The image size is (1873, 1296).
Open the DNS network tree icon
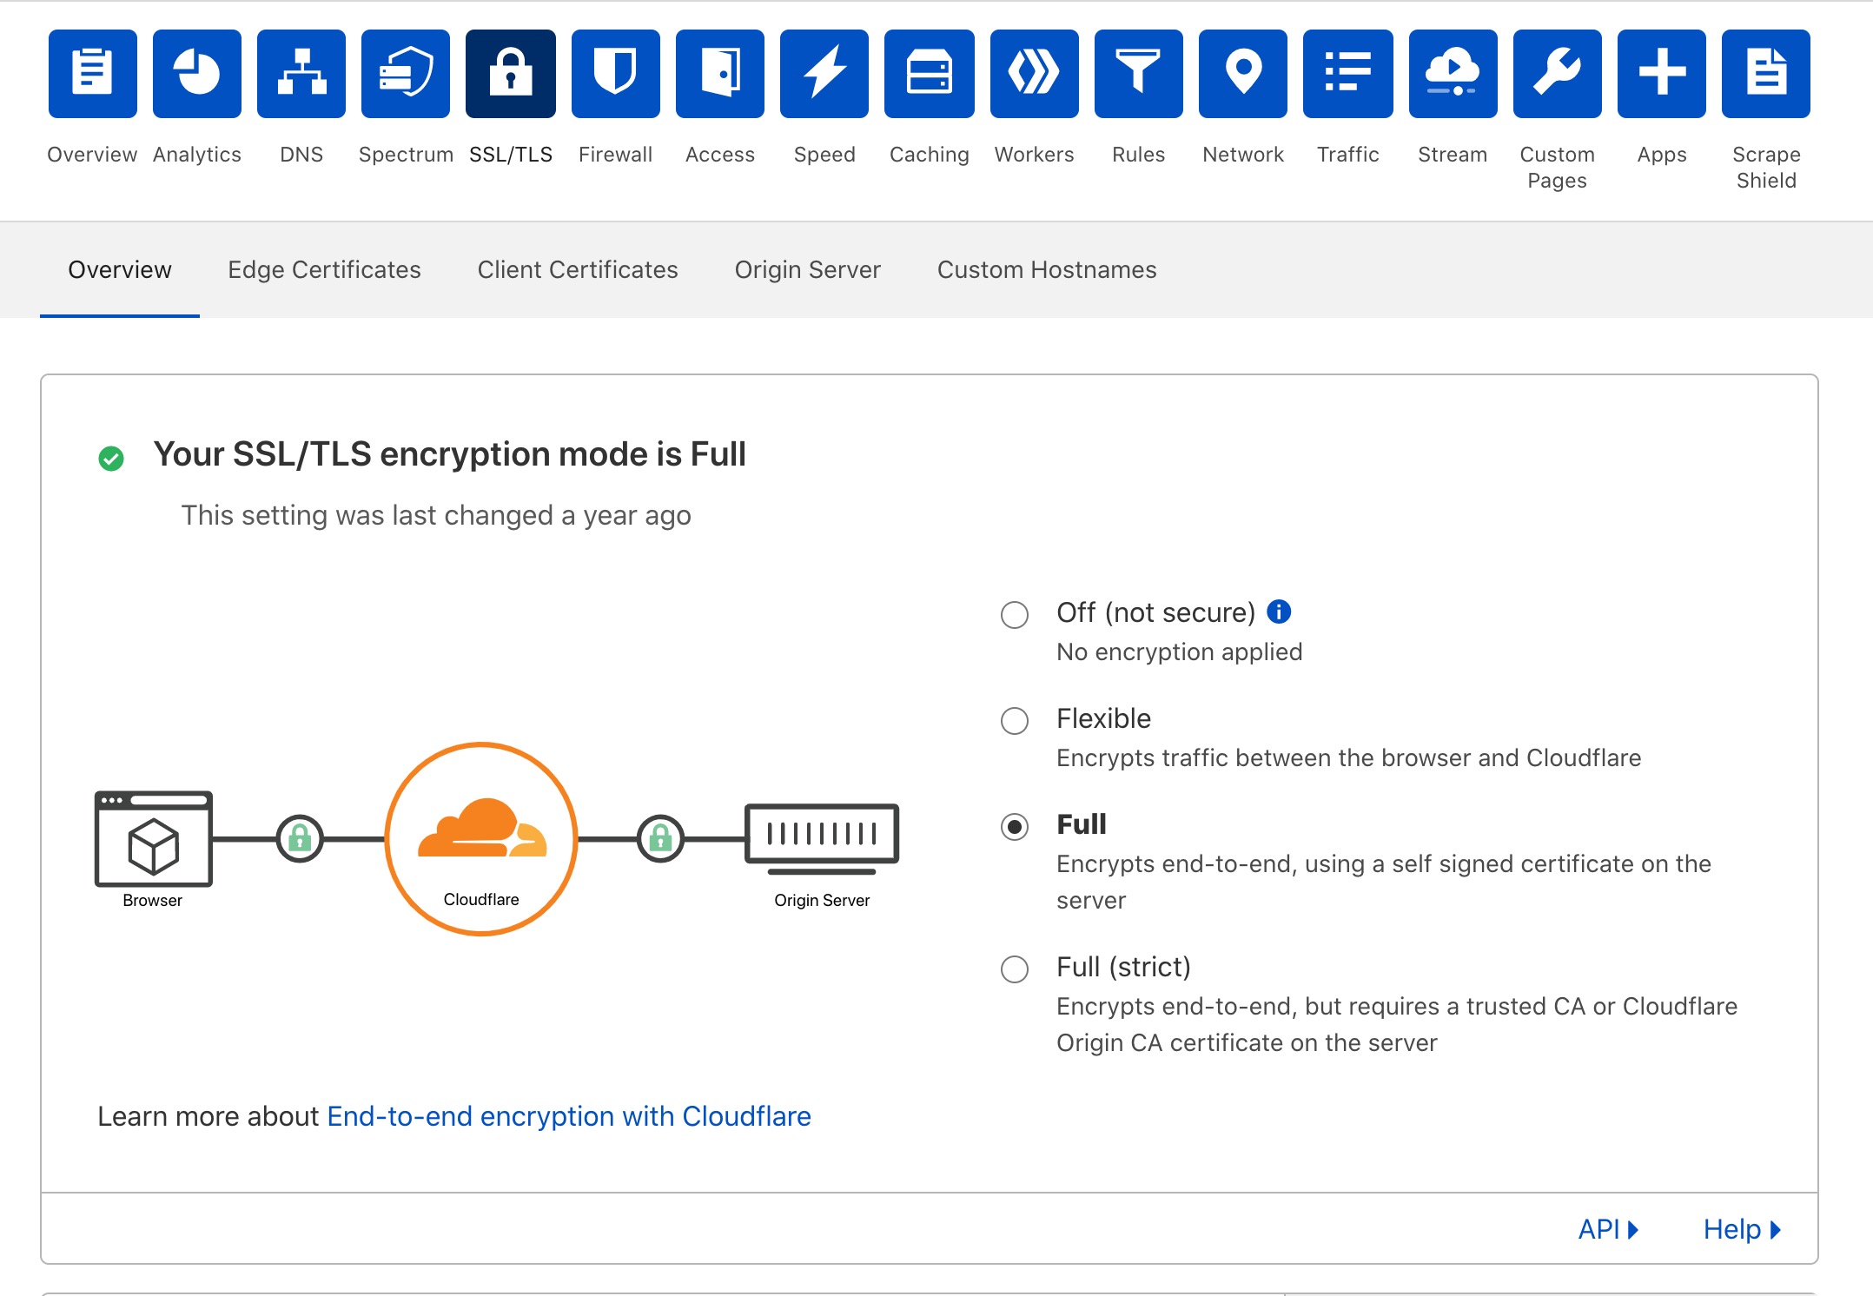point(301,74)
